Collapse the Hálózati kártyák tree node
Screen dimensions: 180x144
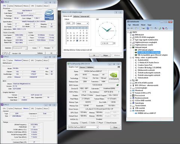tap(130, 47)
